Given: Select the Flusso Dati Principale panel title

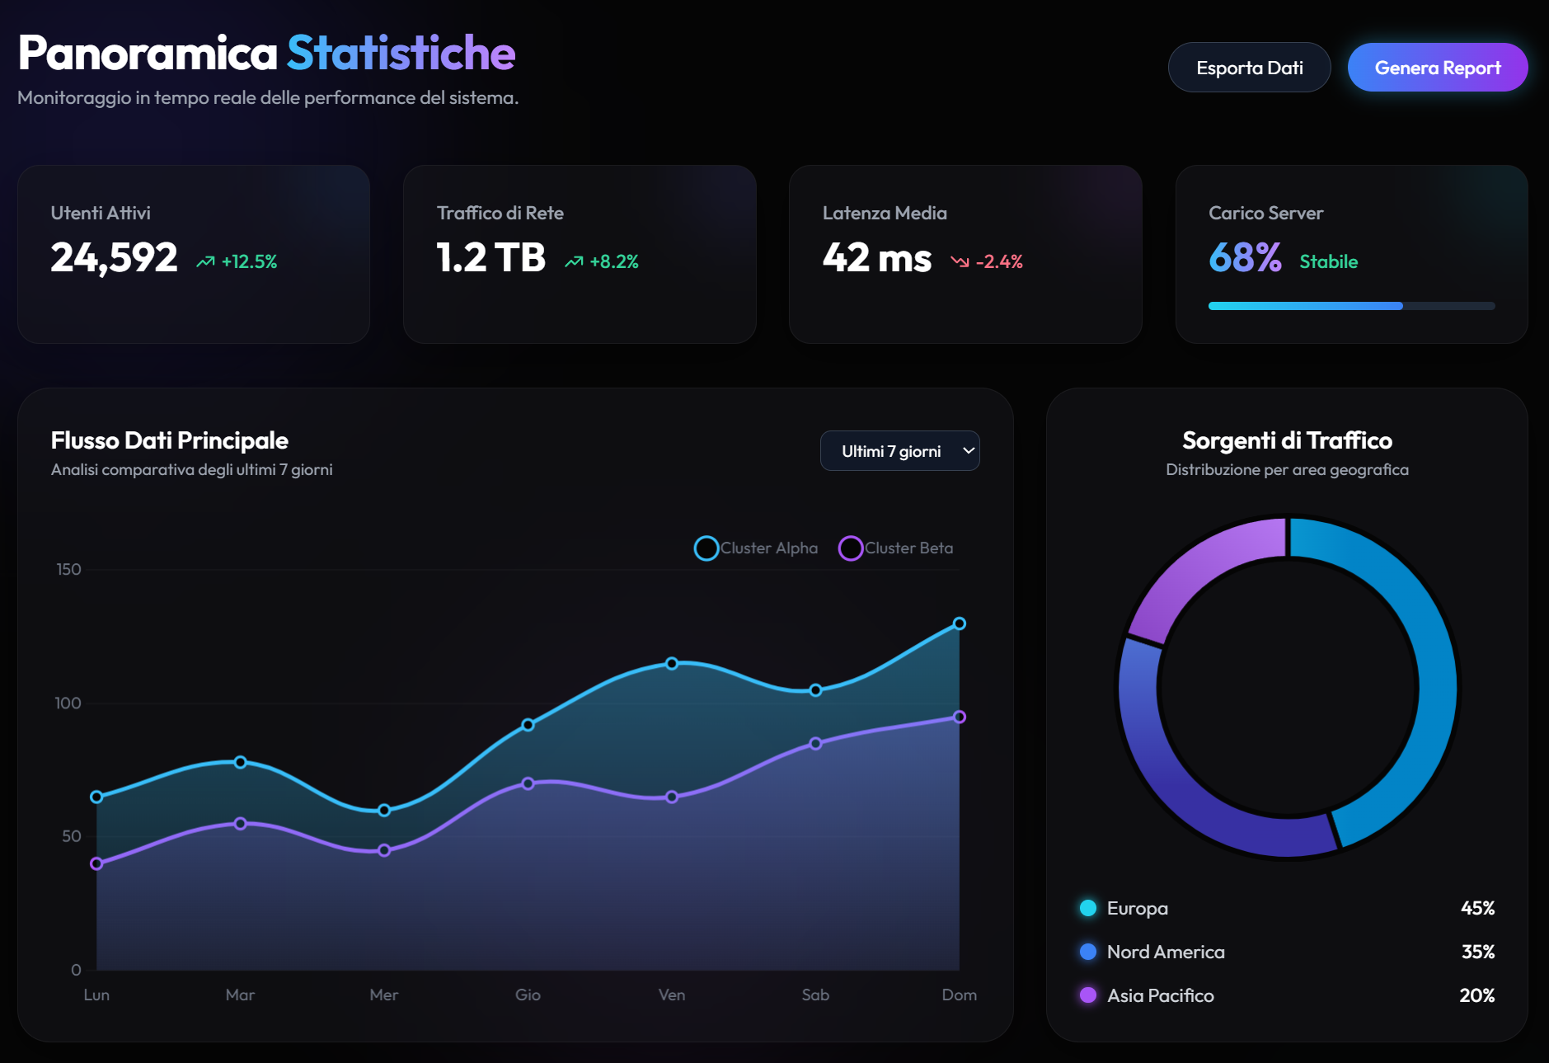Looking at the screenshot, I should tap(170, 440).
